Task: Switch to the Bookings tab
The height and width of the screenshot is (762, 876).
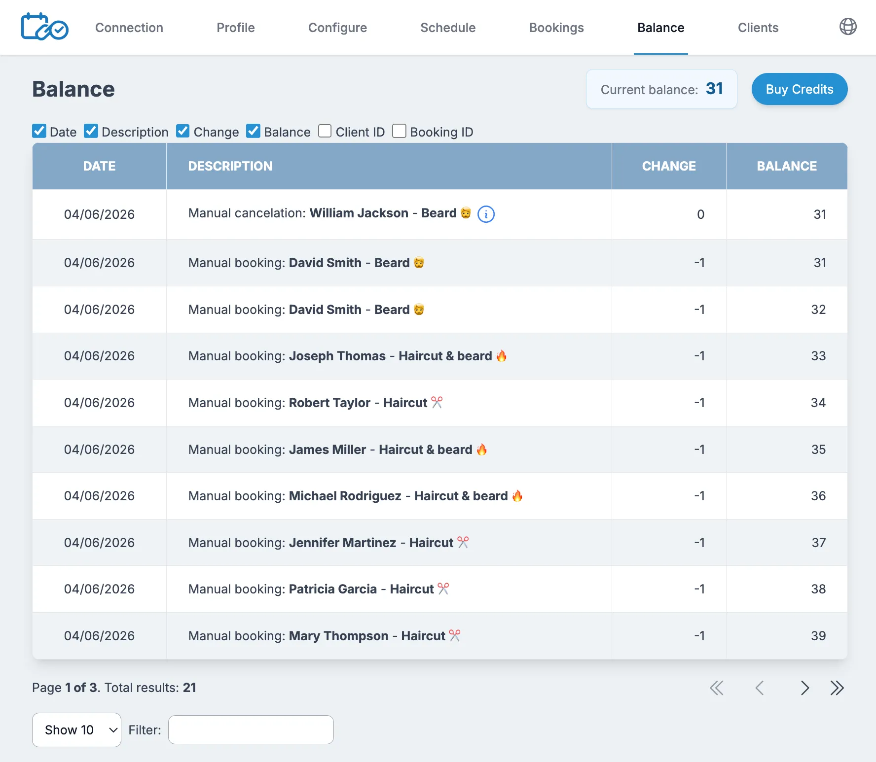Action: click(556, 28)
